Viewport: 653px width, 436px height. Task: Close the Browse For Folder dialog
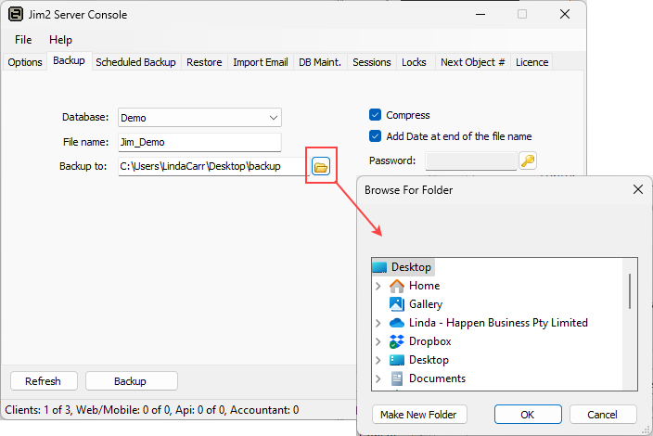click(637, 189)
